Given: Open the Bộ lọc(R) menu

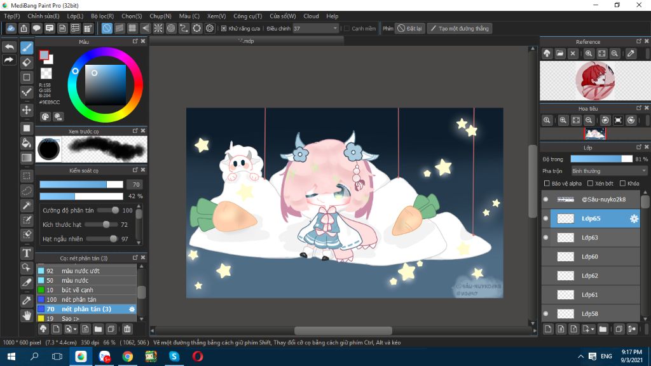Looking at the screenshot, I should click(x=102, y=16).
